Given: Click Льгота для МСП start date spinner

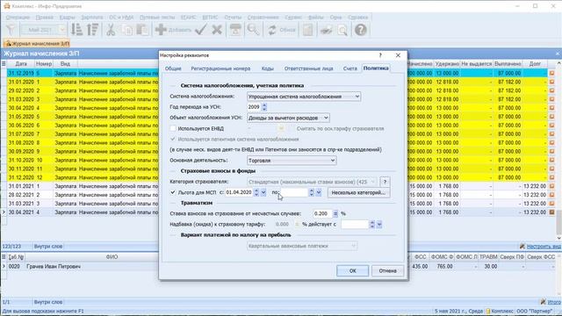Looking at the screenshot, I should click(x=256, y=192).
